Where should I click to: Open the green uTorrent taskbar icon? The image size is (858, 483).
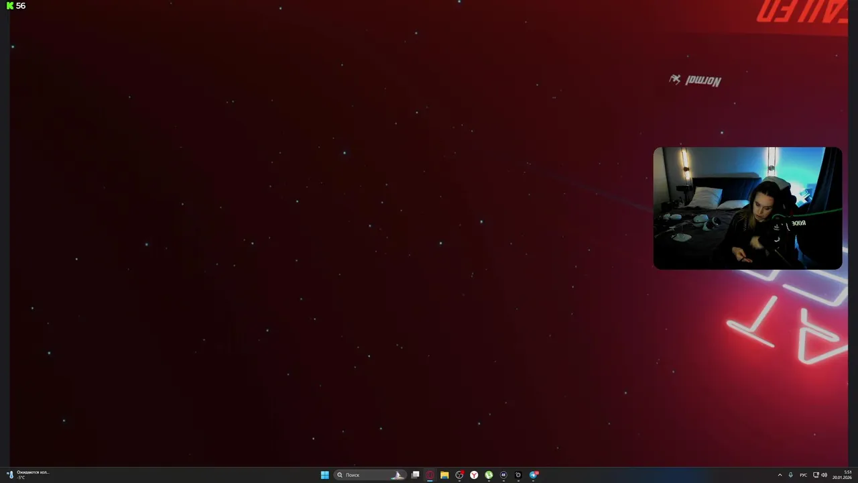(489, 475)
